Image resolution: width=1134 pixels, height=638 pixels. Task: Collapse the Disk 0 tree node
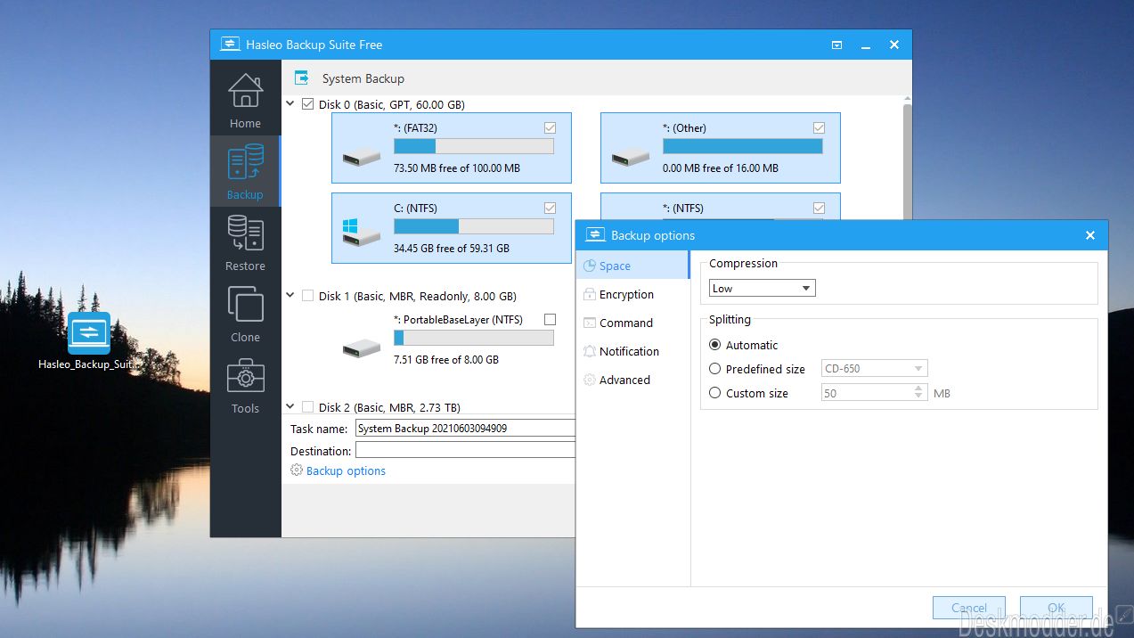[290, 104]
